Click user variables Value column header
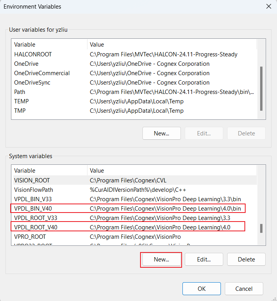 click(172, 45)
